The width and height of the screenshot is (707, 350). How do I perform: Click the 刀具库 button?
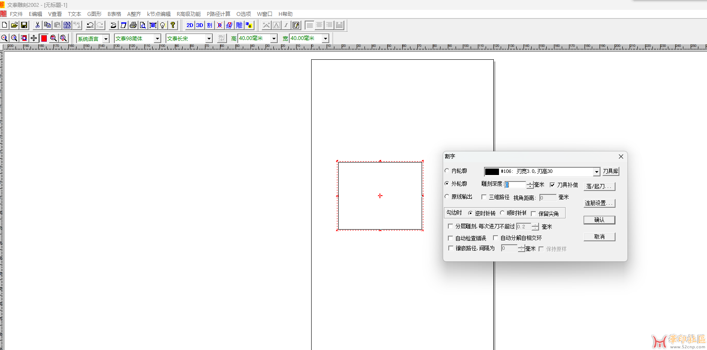coord(610,171)
